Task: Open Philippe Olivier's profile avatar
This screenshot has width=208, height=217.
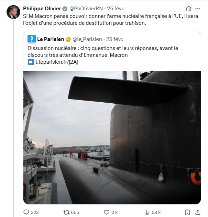Action: (13, 12)
